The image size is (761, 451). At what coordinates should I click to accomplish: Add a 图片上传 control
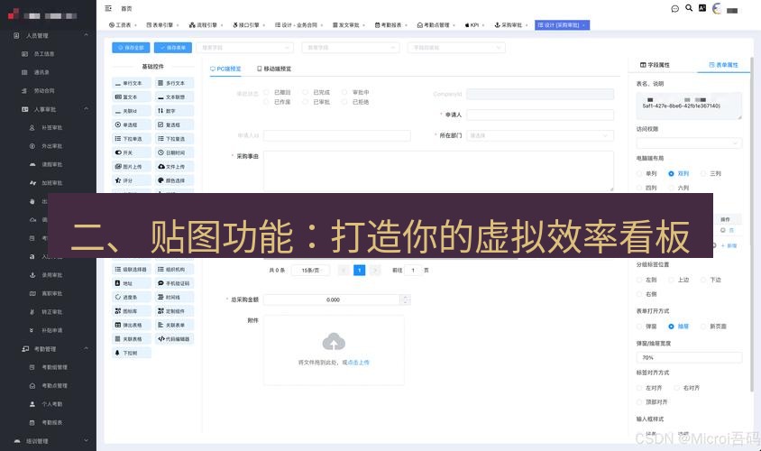(x=132, y=167)
